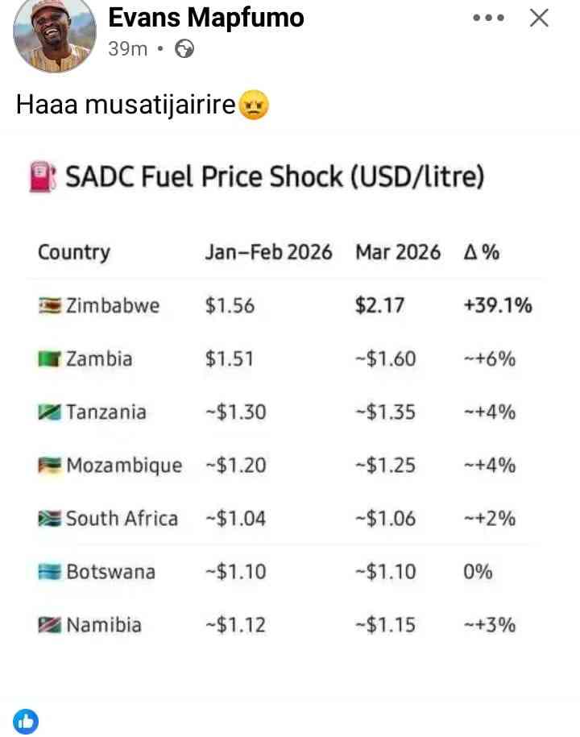Click the Evans Mapfumo author name
580x737 pixels.
[x=205, y=17]
